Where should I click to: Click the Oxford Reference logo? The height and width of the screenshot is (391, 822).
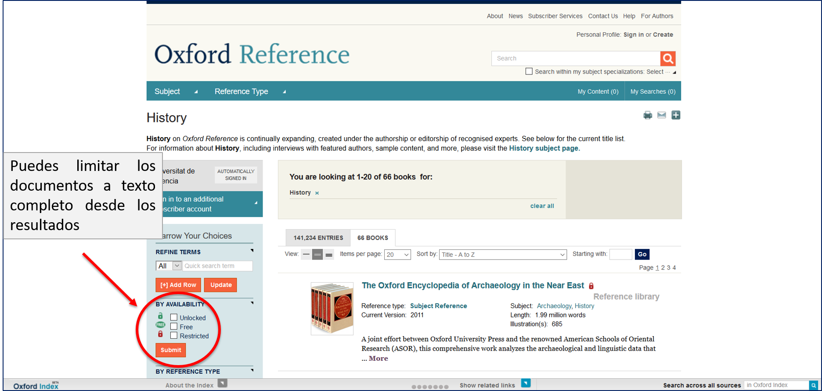pos(252,55)
